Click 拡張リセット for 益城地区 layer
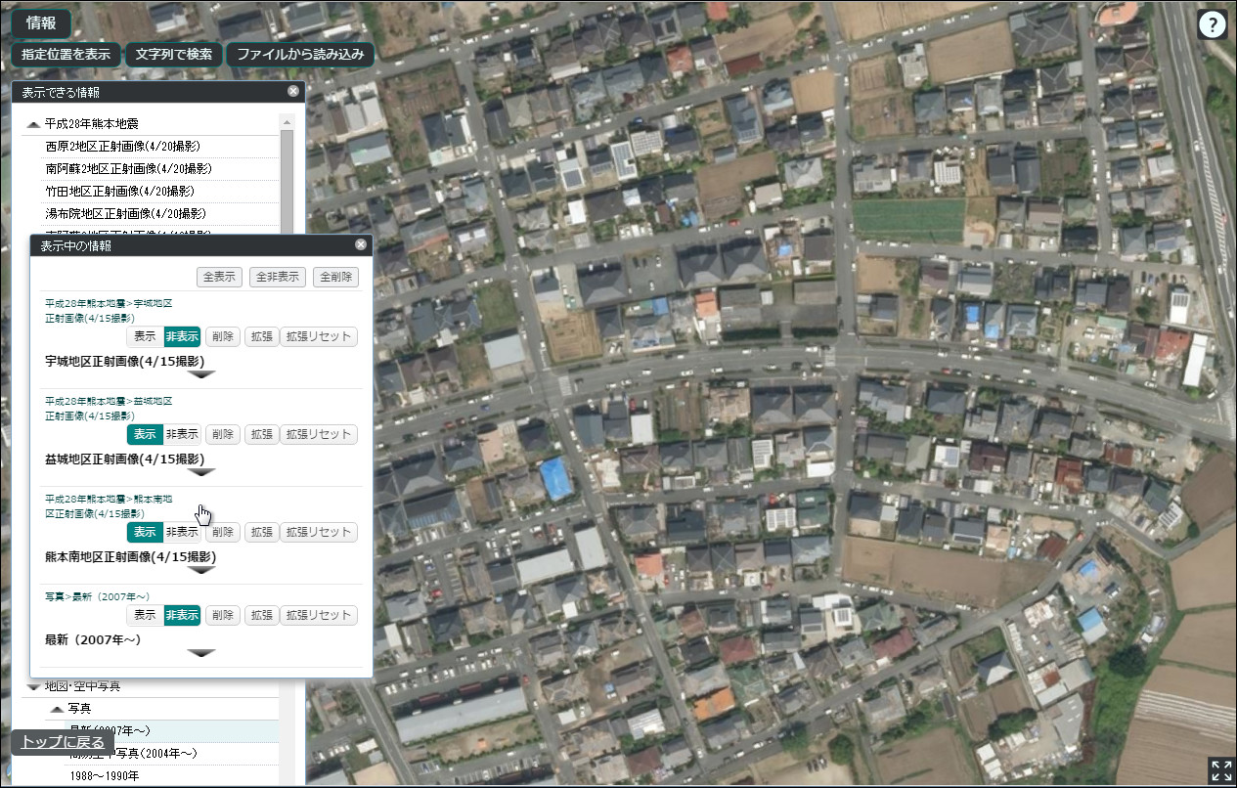The height and width of the screenshot is (788, 1237). tap(319, 434)
